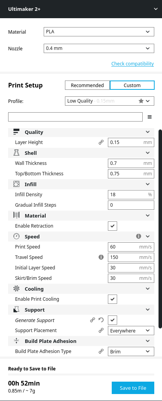Click link icon beside Build Plate Adhesion Type
The width and height of the screenshot is (162, 401).
[x=101, y=351]
